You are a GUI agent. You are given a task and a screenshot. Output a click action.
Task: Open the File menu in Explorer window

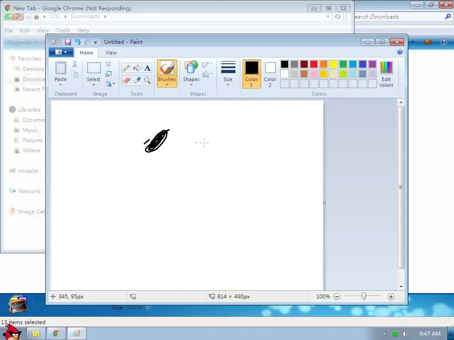[9, 30]
